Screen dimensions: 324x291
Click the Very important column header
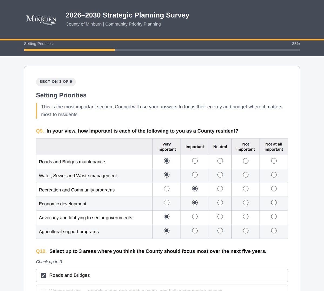click(x=167, y=147)
